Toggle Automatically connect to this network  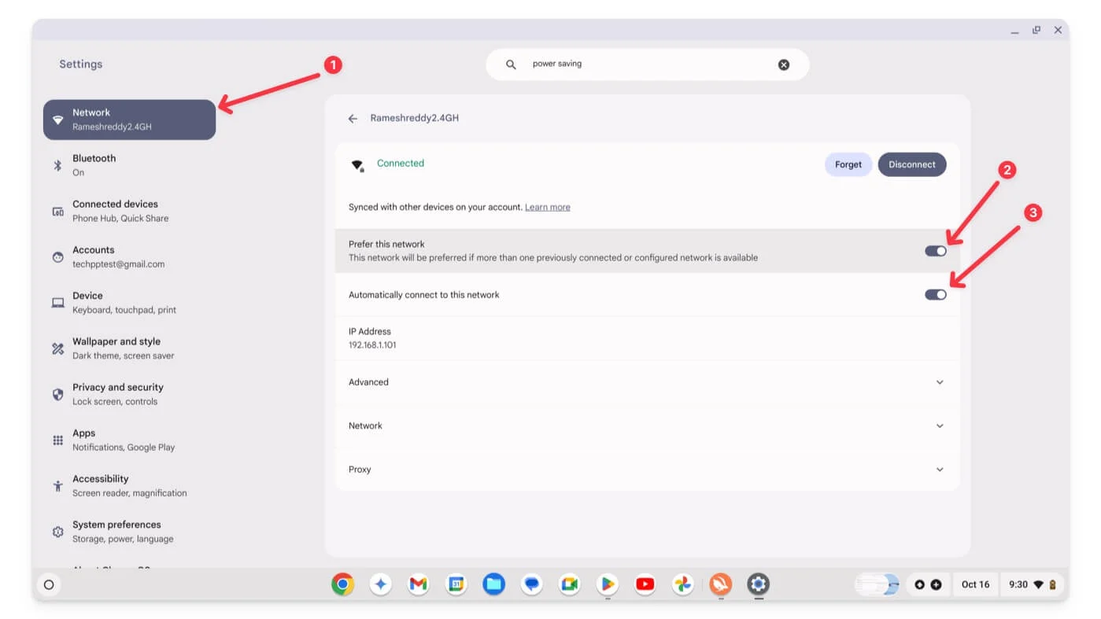pos(936,294)
